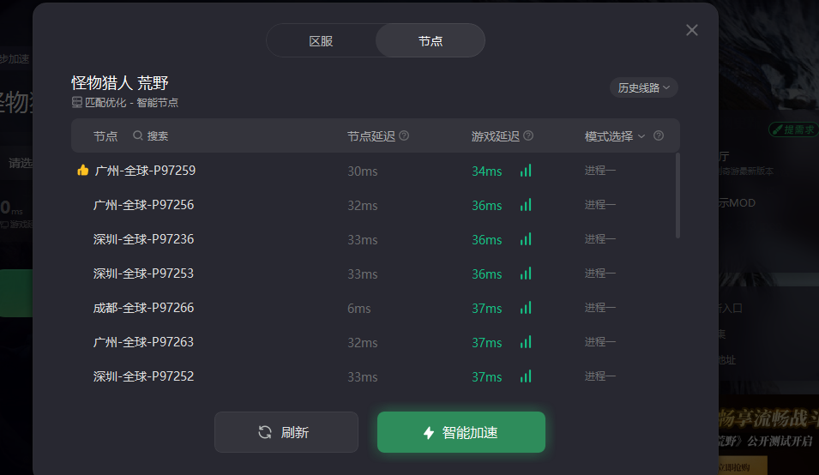Close the node selection dialog

(x=691, y=30)
